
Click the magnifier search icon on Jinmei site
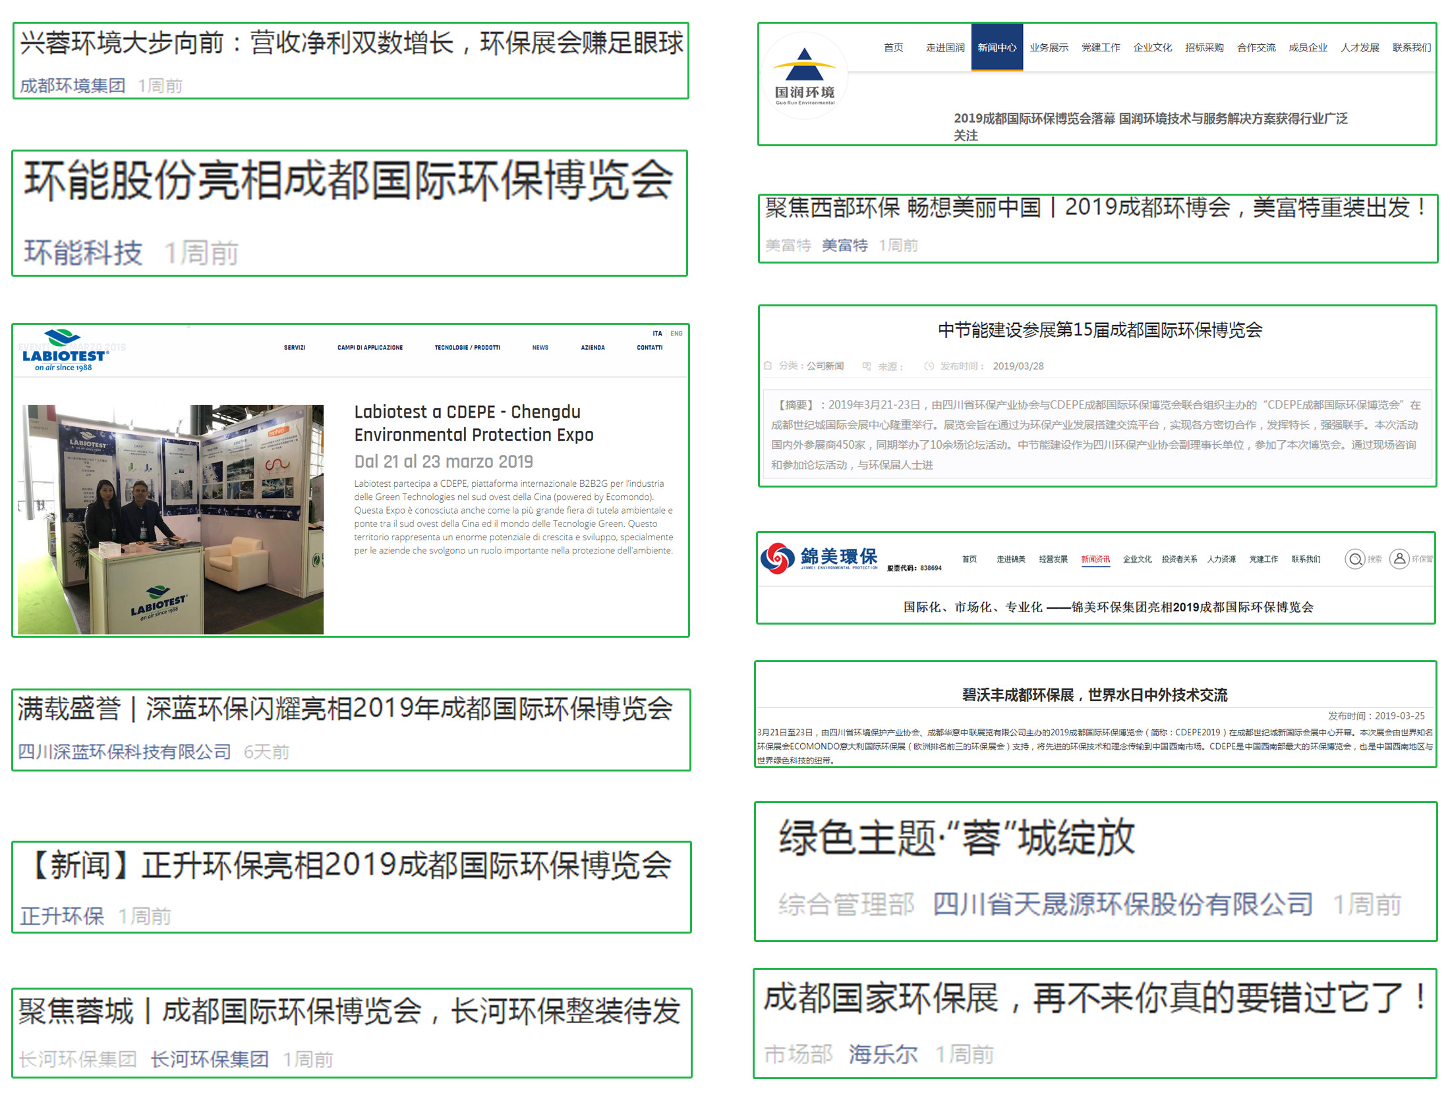click(1355, 559)
